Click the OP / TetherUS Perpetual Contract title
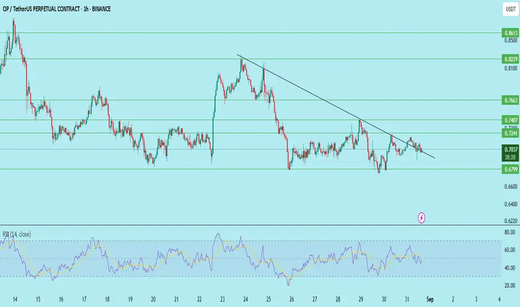 click(57, 9)
